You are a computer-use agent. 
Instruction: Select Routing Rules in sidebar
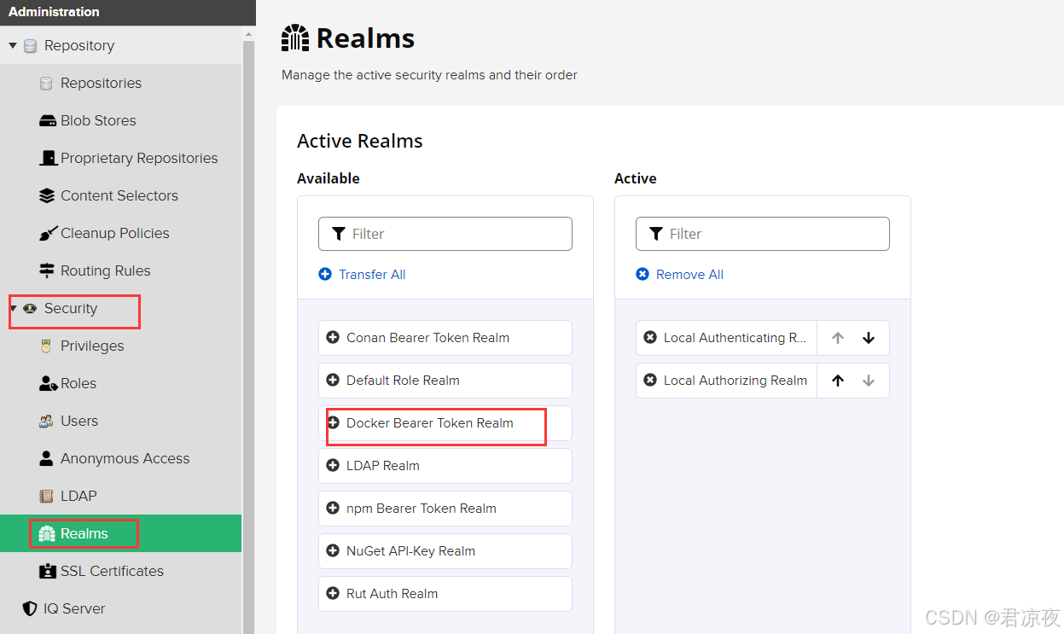coord(105,270)
